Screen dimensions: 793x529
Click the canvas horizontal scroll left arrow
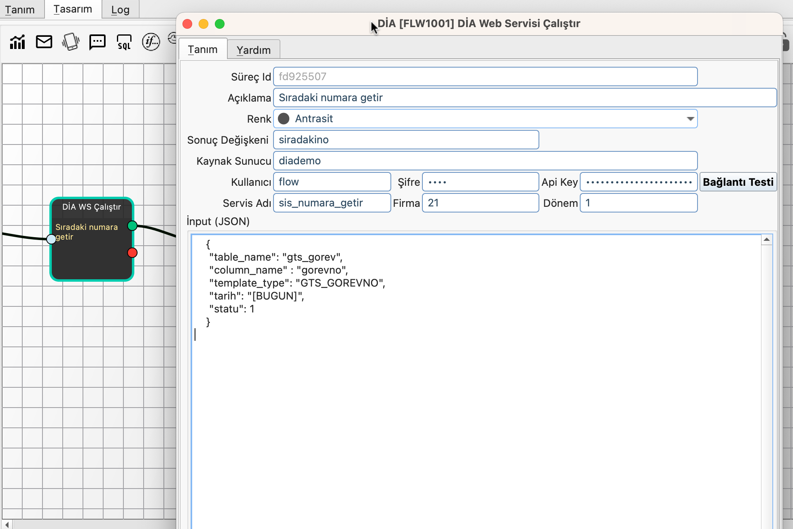click(x=7, y=525)
